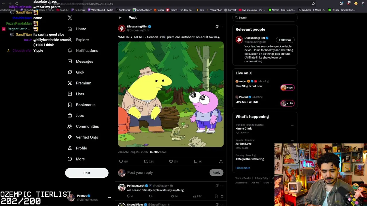The height and width of the screenshot is (206, 367).
Task: Open the Bookmarks icon in sidebar
Action: pyautogui.click(x=70, y=105)
